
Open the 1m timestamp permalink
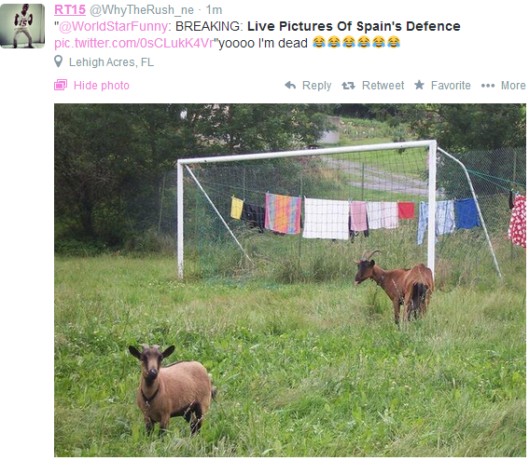click(x=214, y=9)
